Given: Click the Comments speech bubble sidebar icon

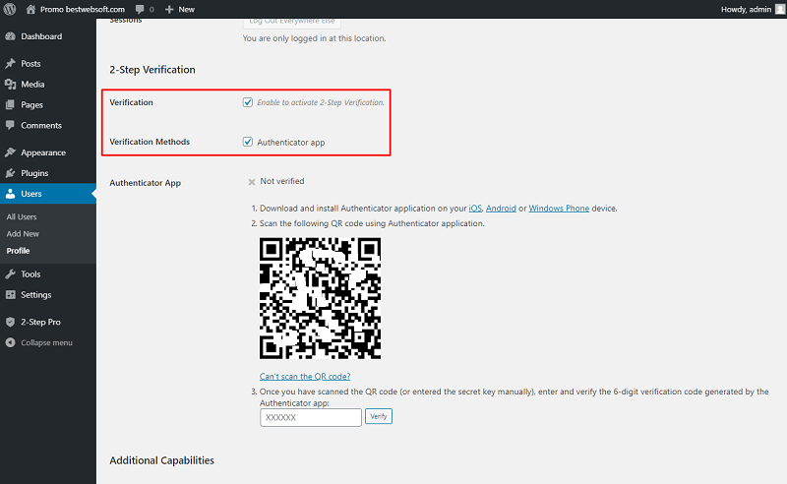Looking at the screenshot, I should 10,125.
